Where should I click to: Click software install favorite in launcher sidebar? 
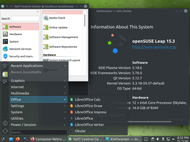click(x=5, y=74)
